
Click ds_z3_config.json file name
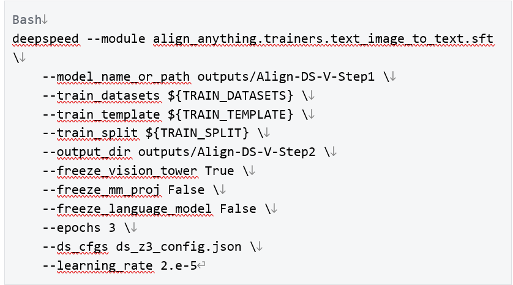179,246
